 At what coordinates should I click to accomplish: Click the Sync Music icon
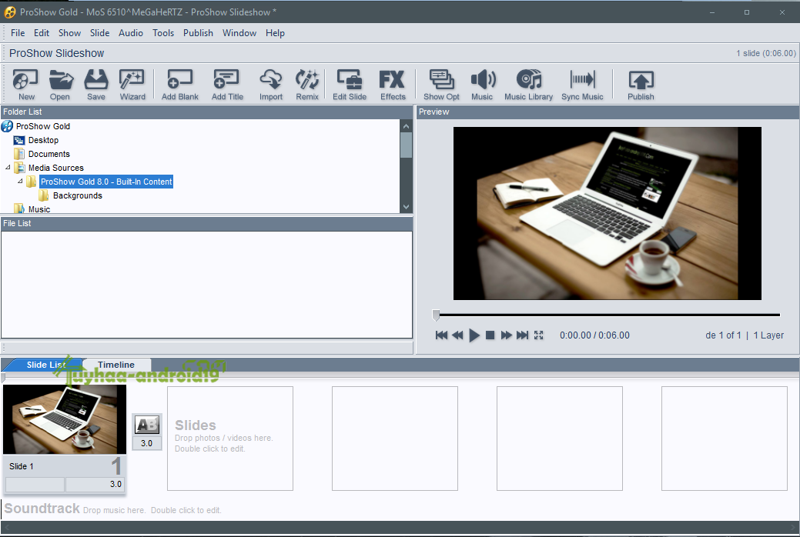point(582,85)
